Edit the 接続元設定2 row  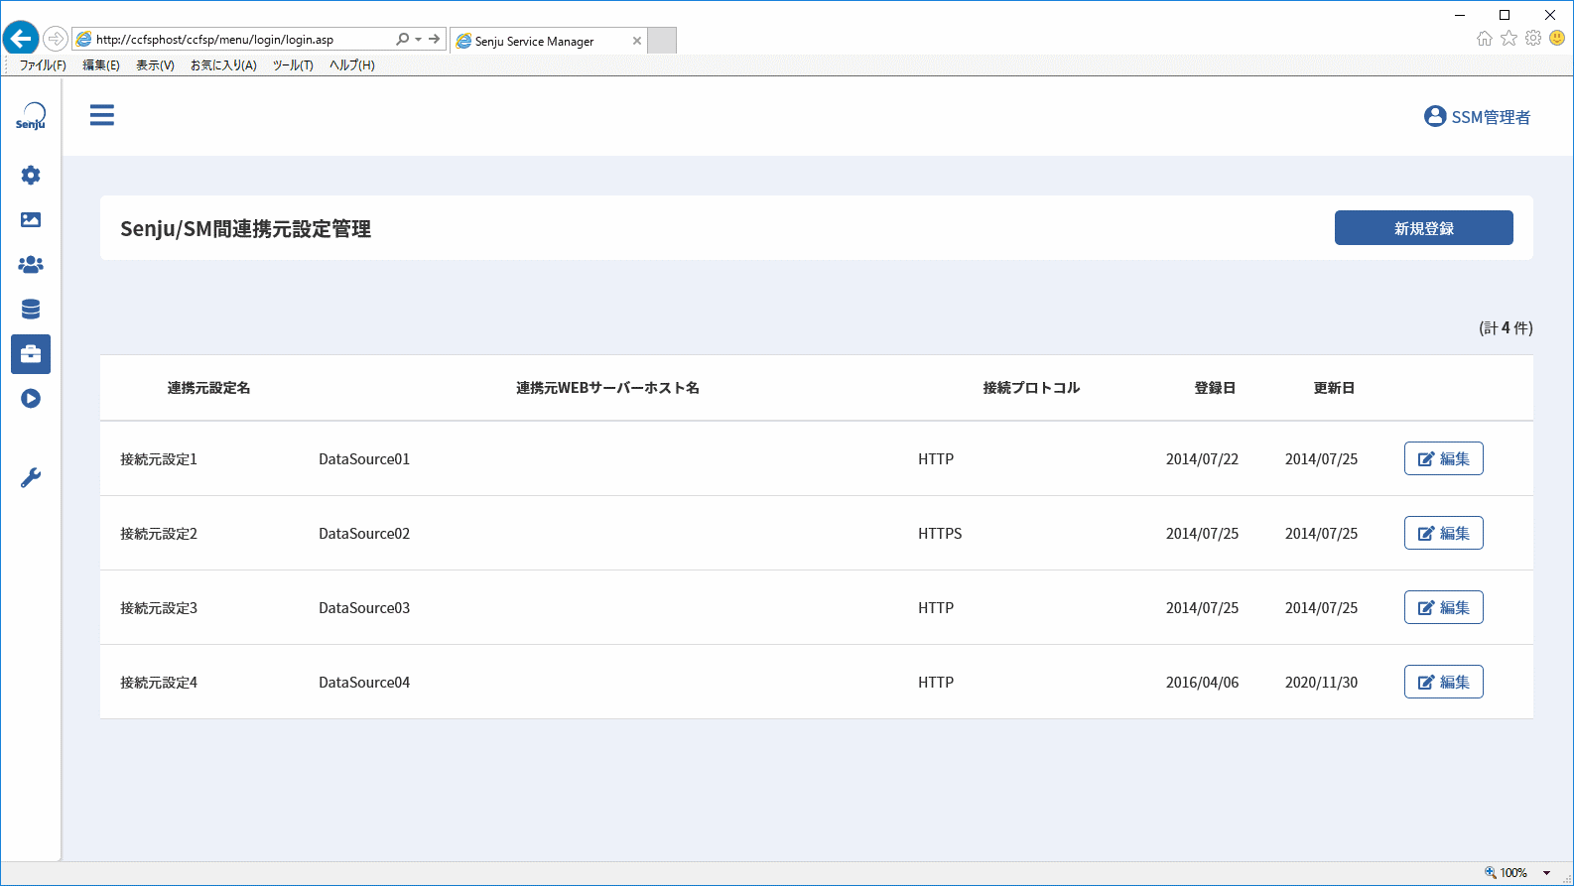pos(1444,533)
